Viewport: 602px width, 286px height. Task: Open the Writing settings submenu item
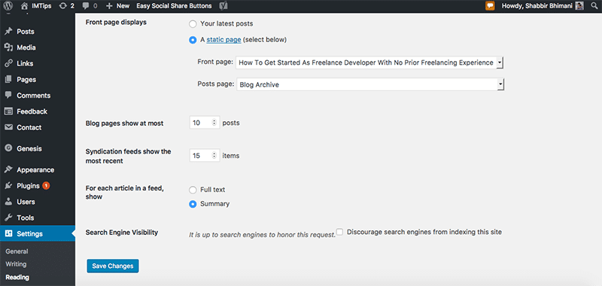(x=16, y=264)
